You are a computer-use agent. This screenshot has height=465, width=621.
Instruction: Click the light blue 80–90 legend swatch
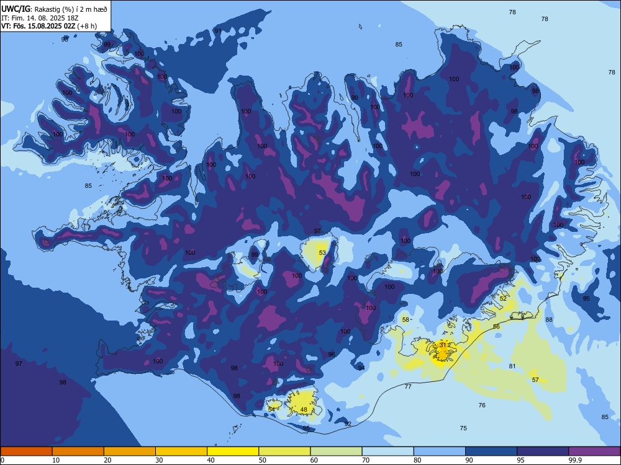click(440, 451)
